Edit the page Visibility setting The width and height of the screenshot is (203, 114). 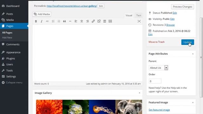(172, 19)
